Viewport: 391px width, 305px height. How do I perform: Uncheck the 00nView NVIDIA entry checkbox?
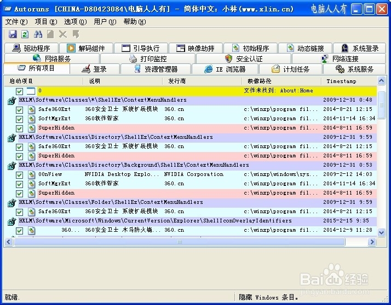pos(20,175)
